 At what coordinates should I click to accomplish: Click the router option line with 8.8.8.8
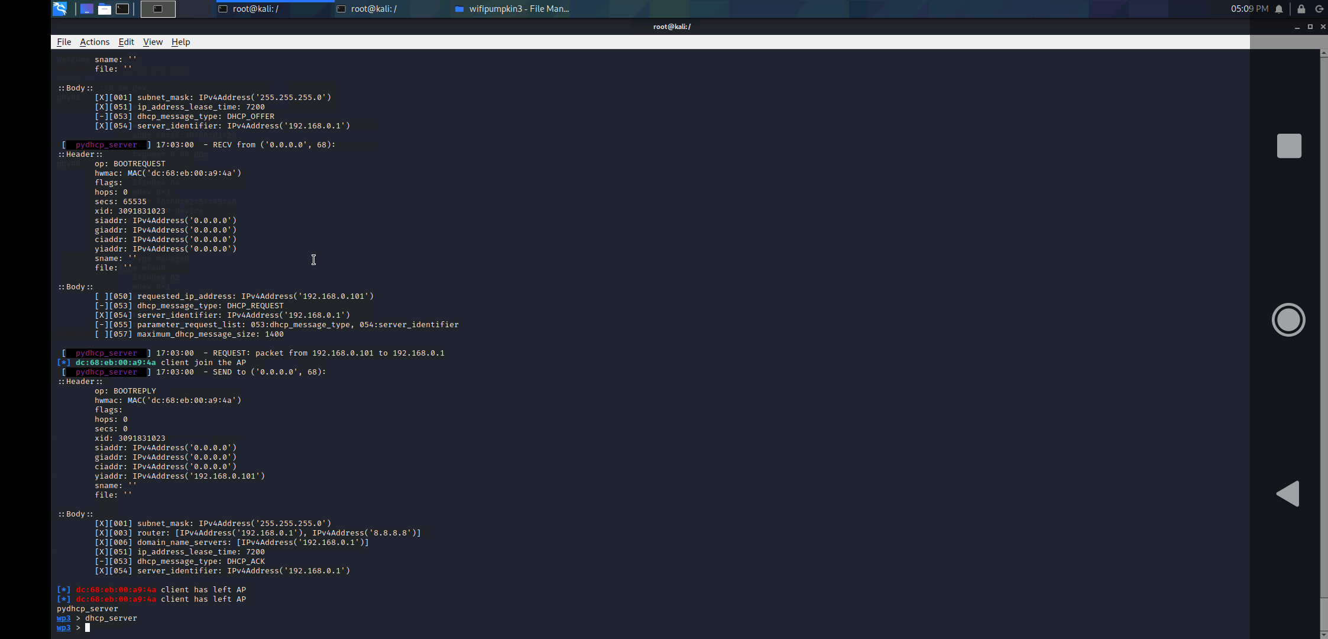pyautogui.click(x=258, y=533)
